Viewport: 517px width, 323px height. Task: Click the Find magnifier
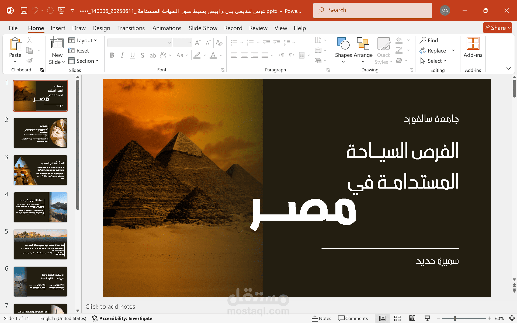[x=429, y=40]
